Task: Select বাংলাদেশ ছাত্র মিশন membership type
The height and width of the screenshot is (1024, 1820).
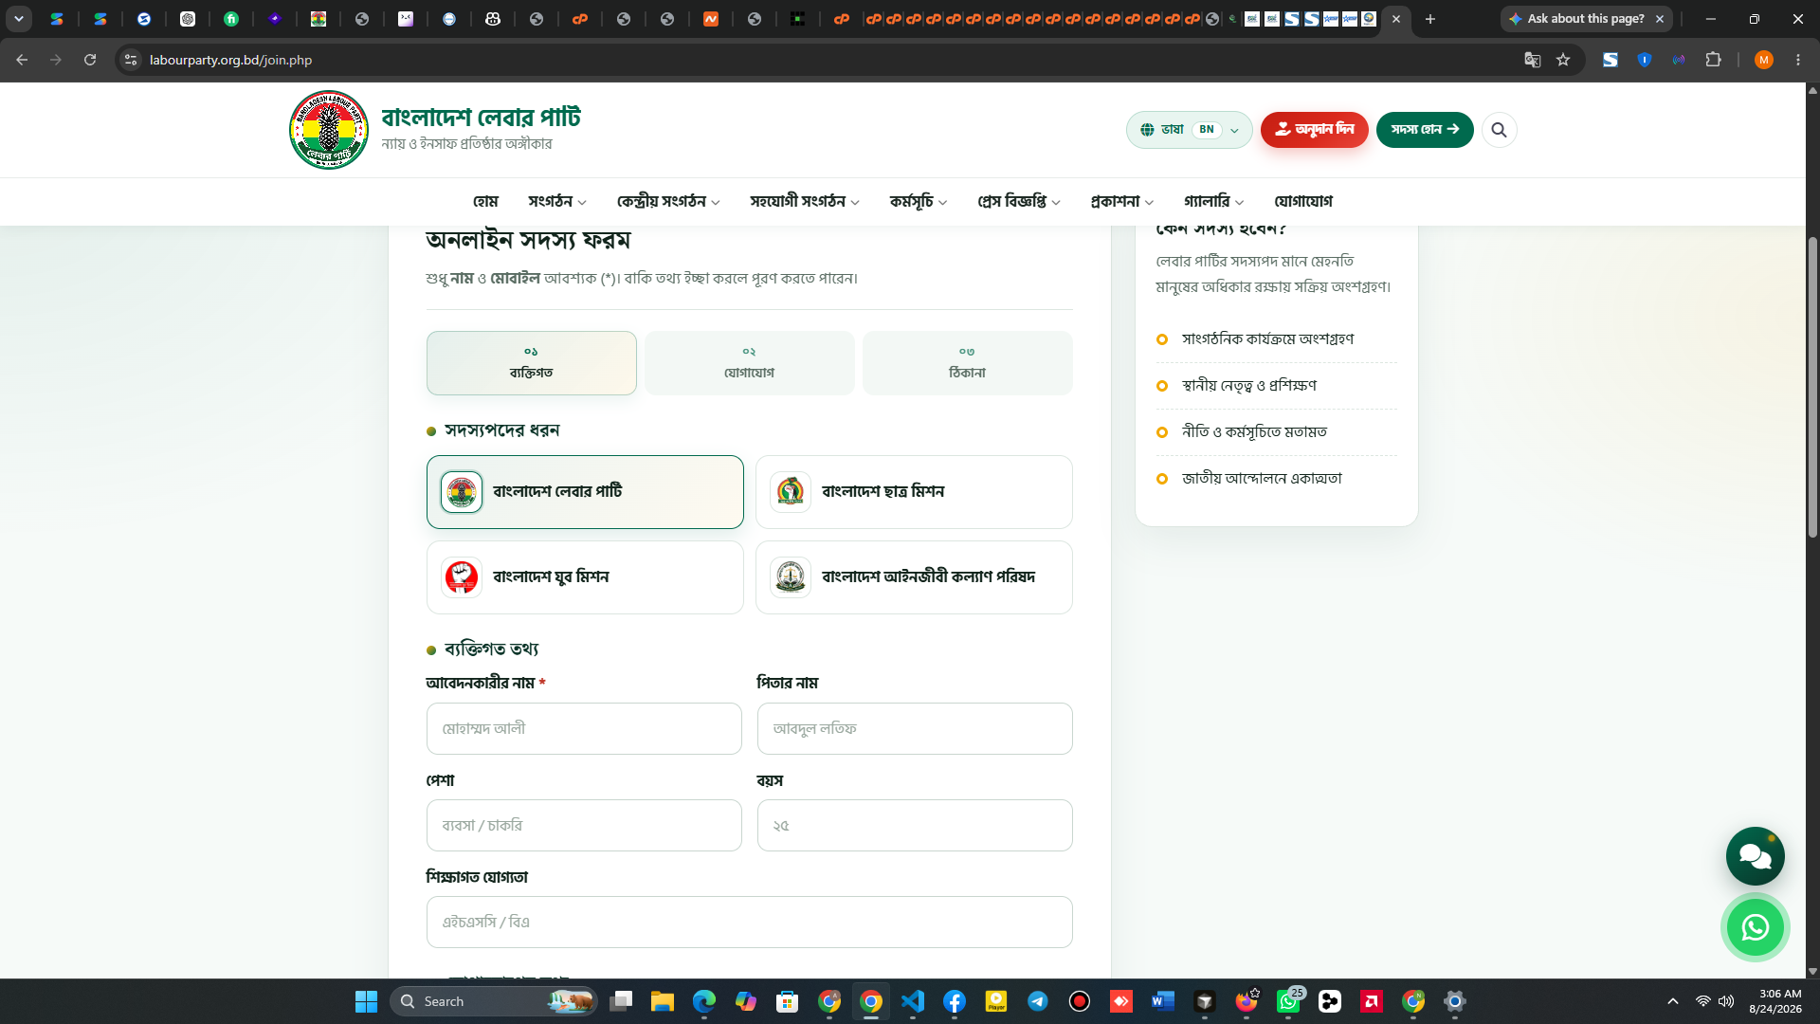Action: tap(914, 492)
